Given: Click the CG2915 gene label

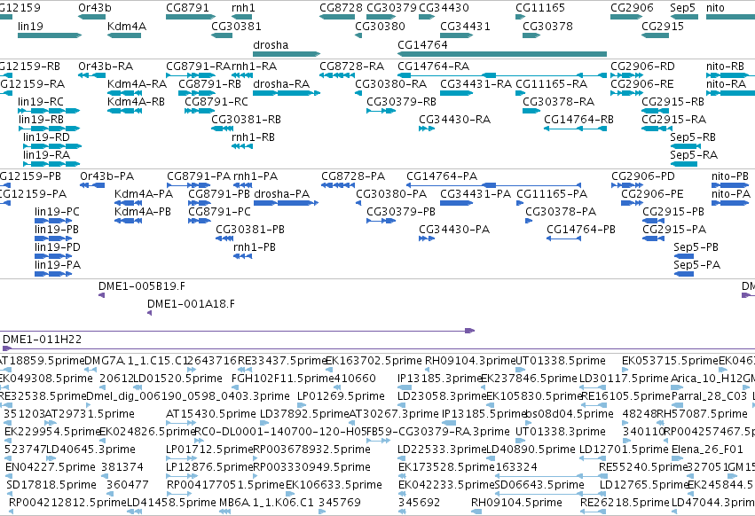Looking at the screenshot, I should point(663,26).
